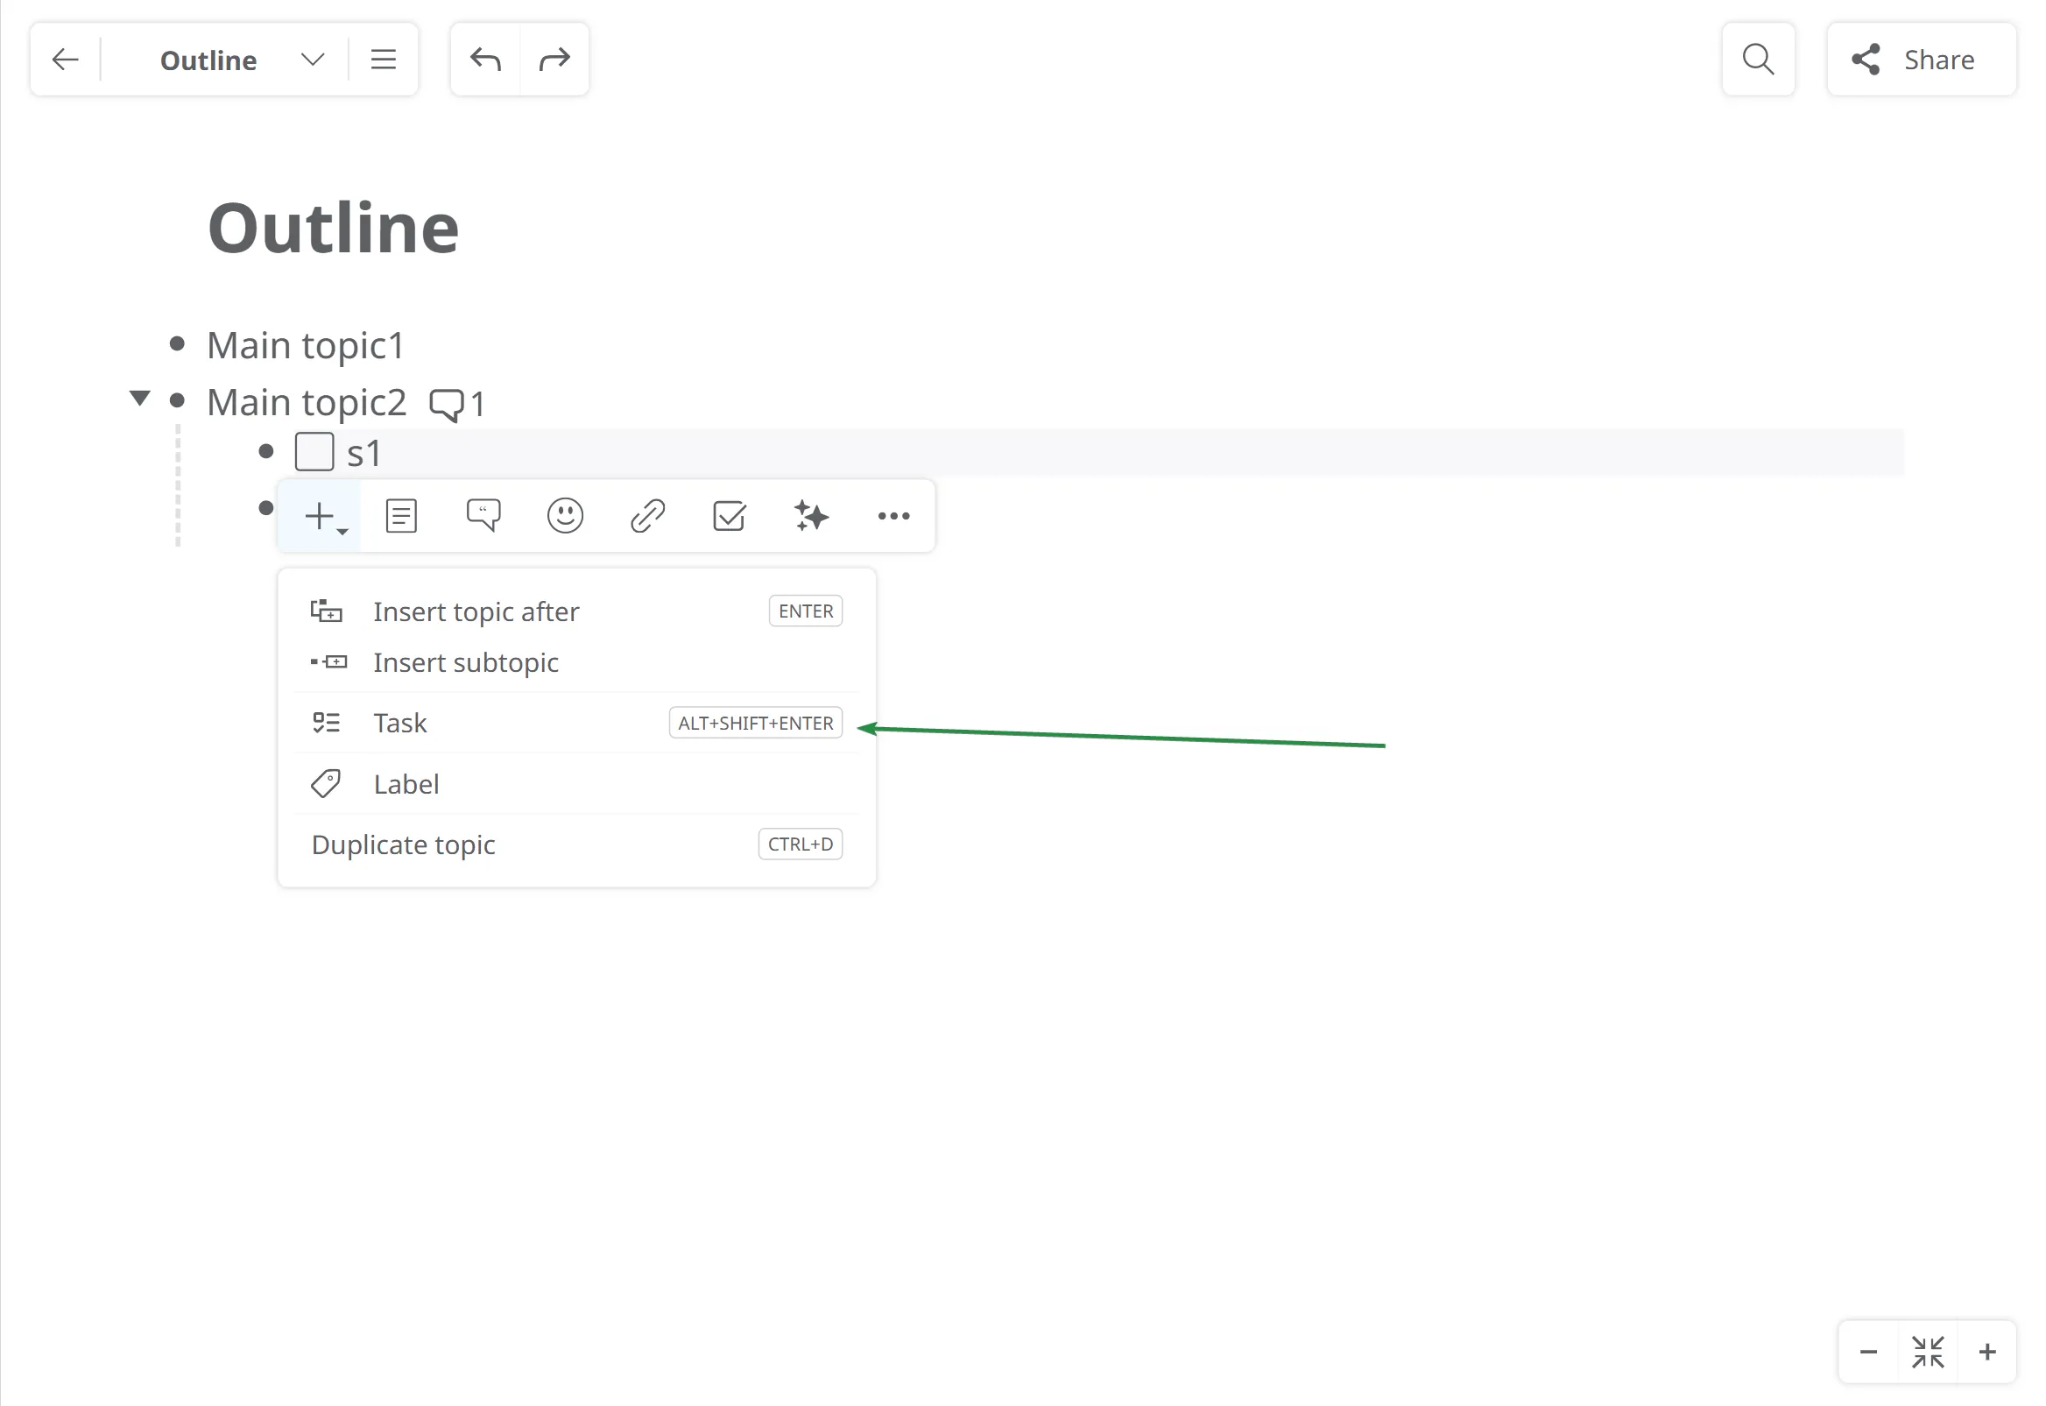Screen dimensions: 2046x1406
Task: Click the AI sparkle icon
Action: tap(810, 516)
